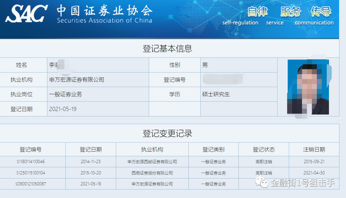Click the 执业机构 label in basic info
Viewport: 346px width, 198px height.
click(21, 80)
